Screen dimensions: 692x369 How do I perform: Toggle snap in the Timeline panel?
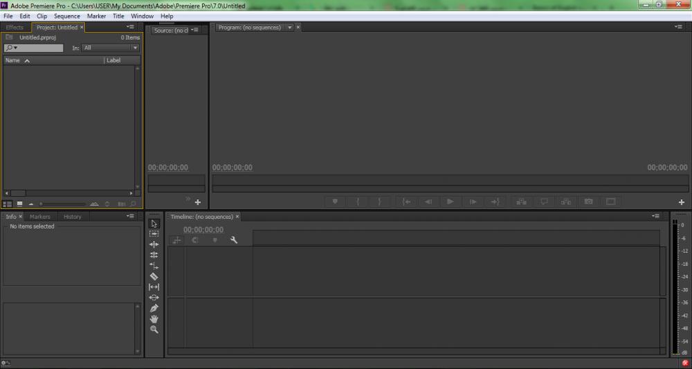[196, 240]
